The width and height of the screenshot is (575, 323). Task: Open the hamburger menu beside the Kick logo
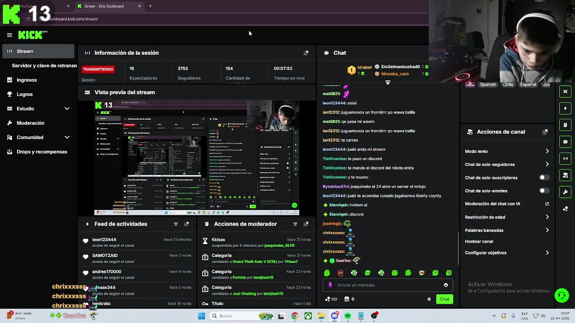[x=9, y=35]
